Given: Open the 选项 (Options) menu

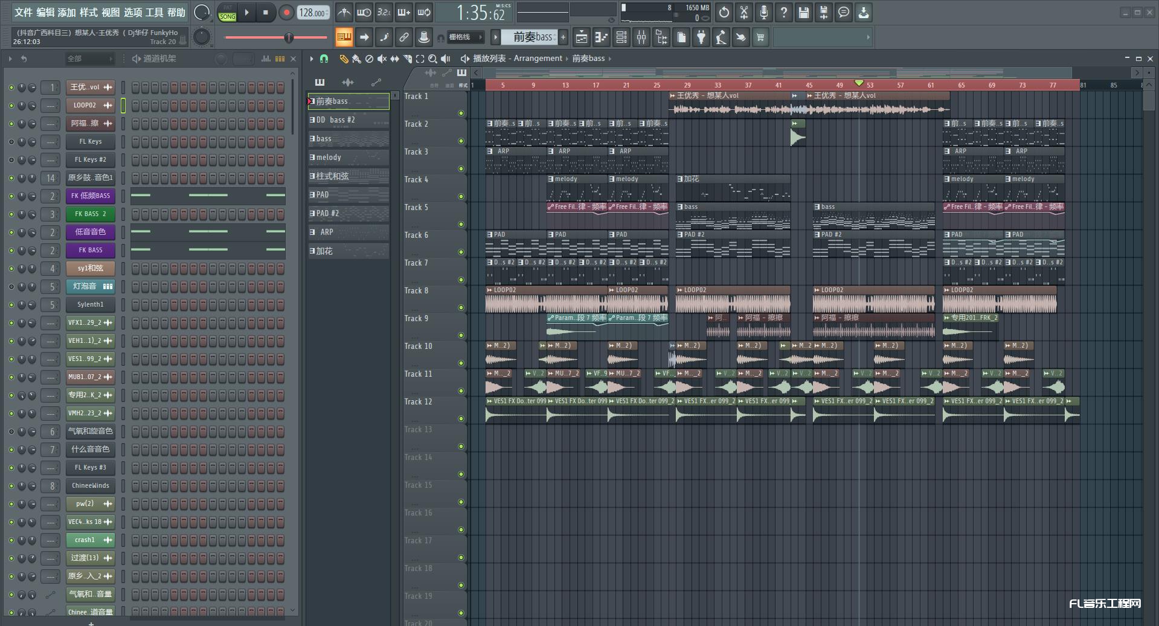Looking at the screenshot, I should (x=132, y=12).
